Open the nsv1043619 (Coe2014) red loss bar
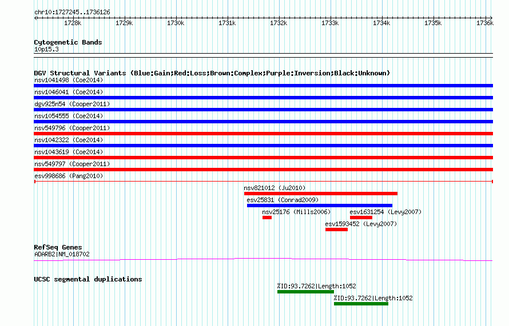This screenshot has height=326, width=509. 263,158
